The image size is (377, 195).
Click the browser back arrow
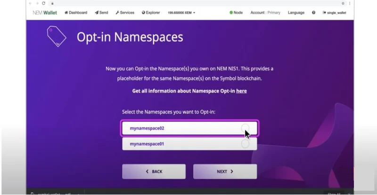[30, 3]
